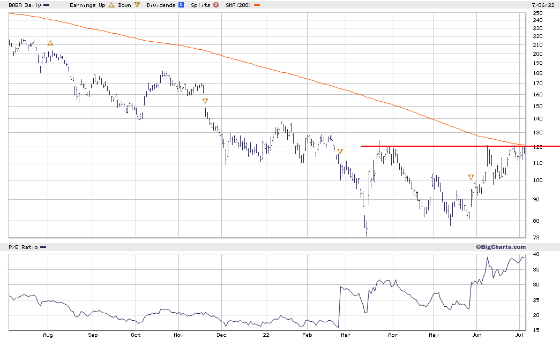Viewport: 560px width, 340px height.
Task: Click the 'Sep' month label on the x-axis
Action: (93, 335)
